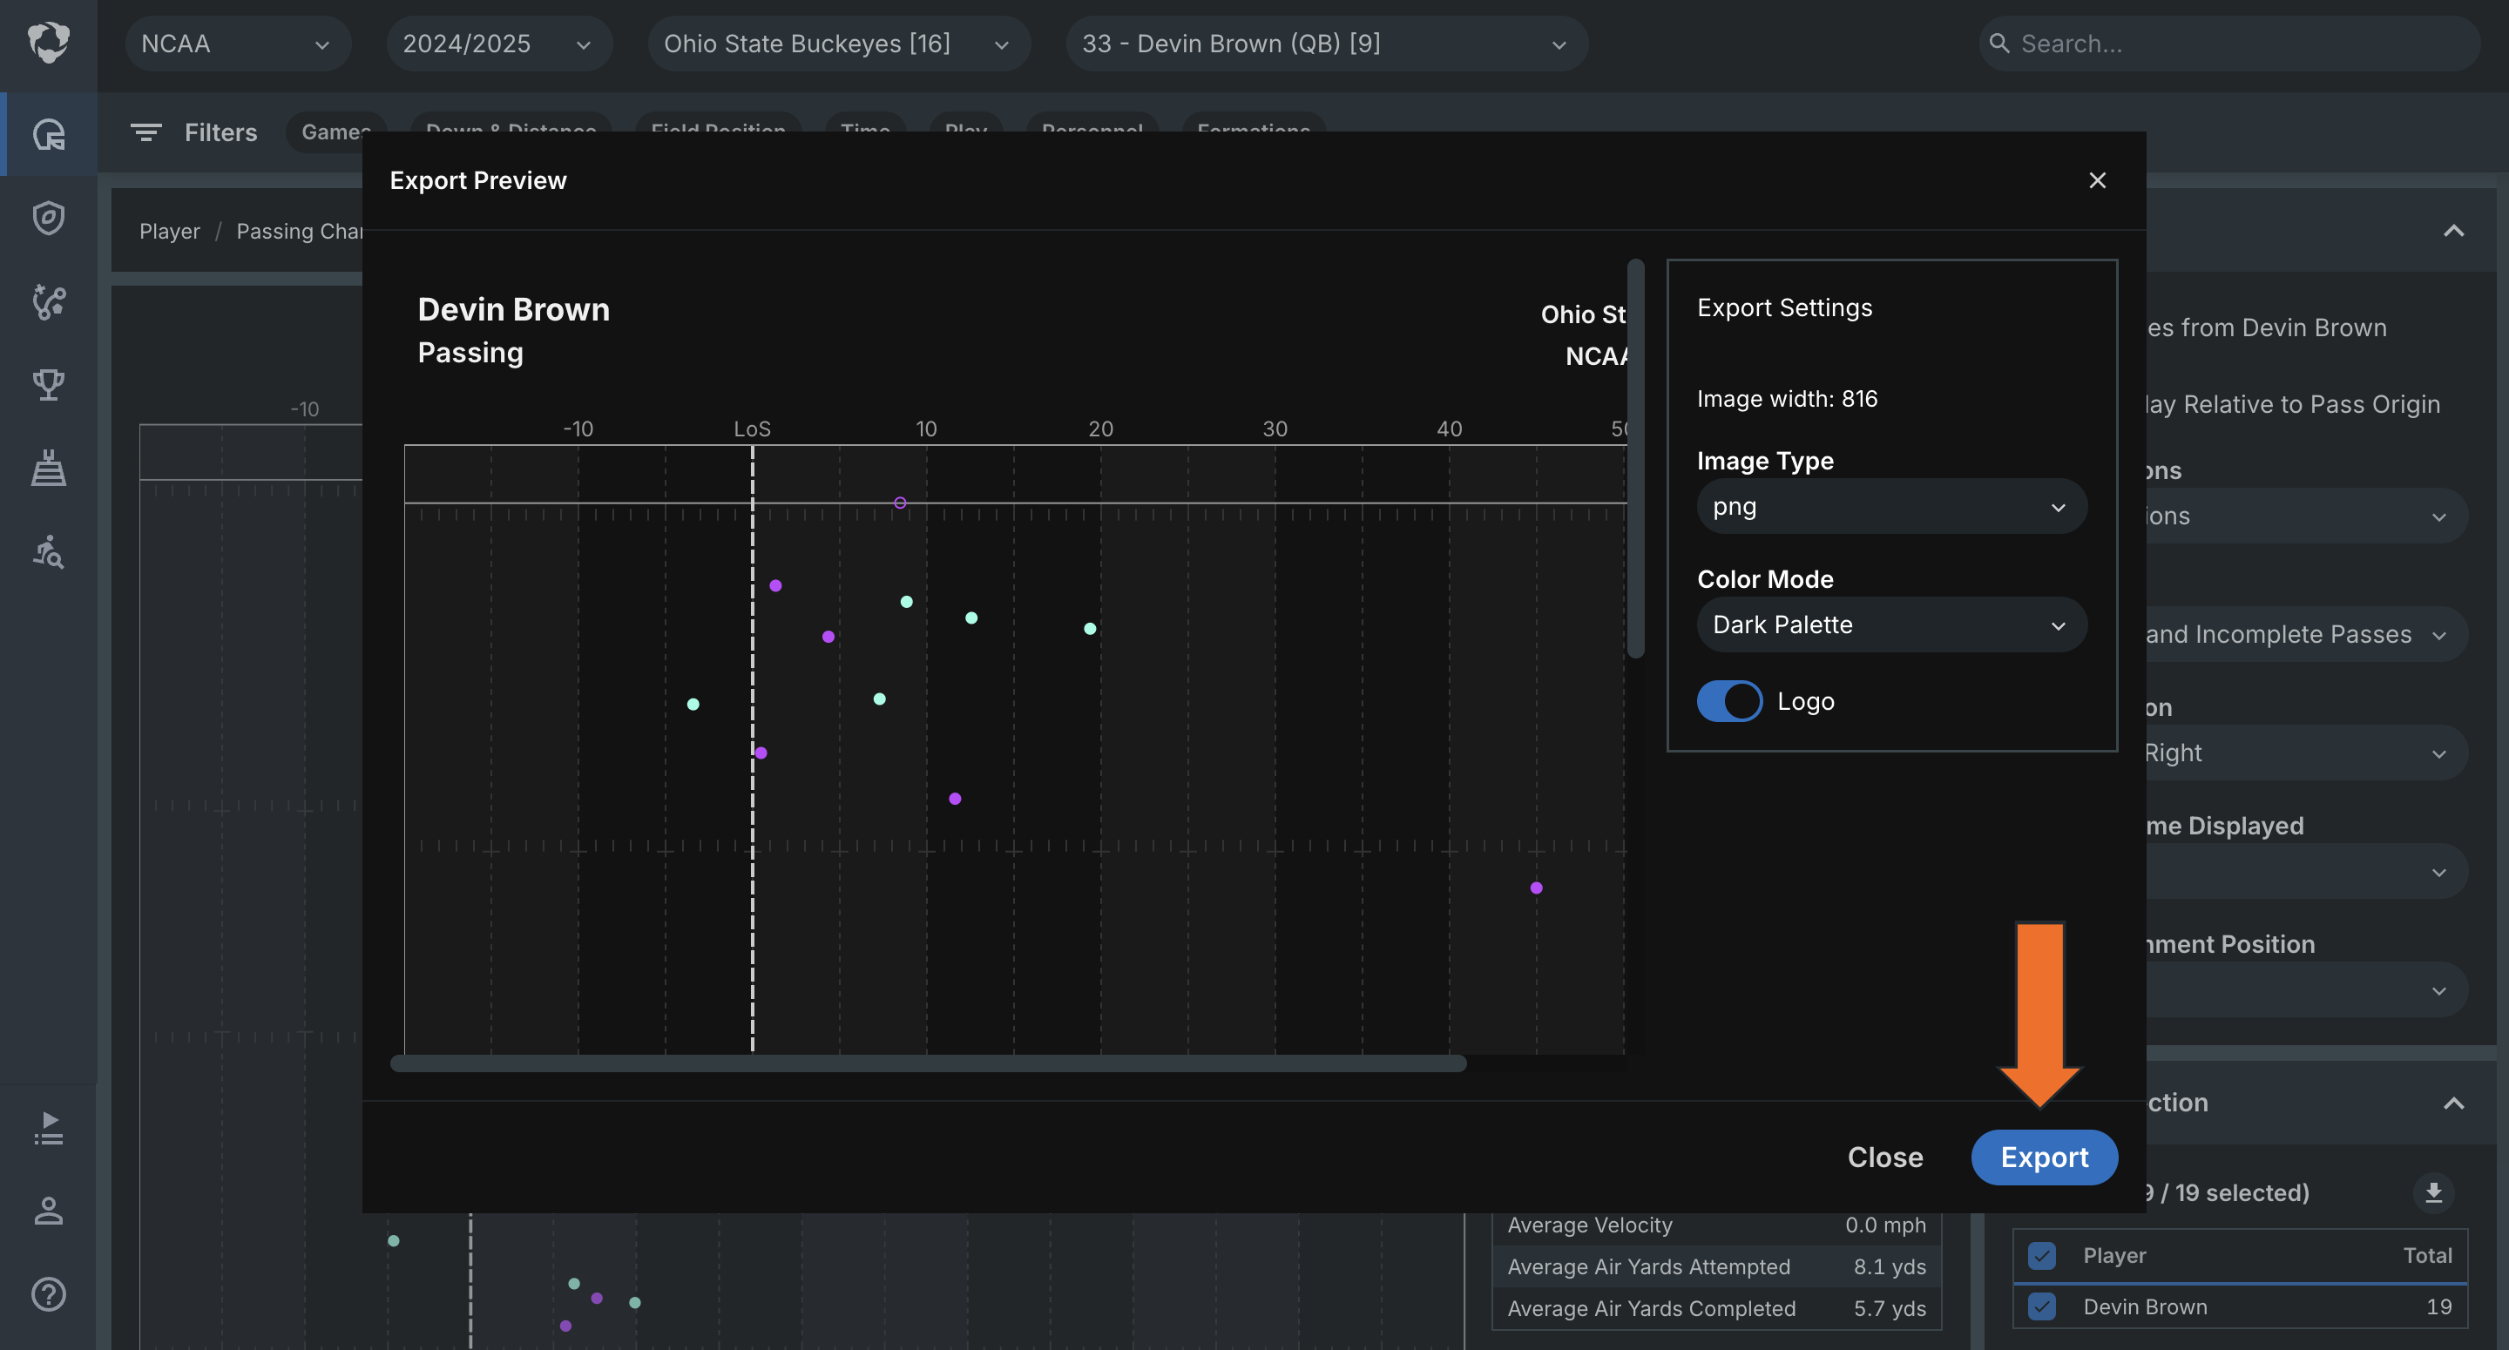Open the team shield sidebar icon
Screen dimensions: 2509x1350
pyautogui.click(x=48, y=217)
